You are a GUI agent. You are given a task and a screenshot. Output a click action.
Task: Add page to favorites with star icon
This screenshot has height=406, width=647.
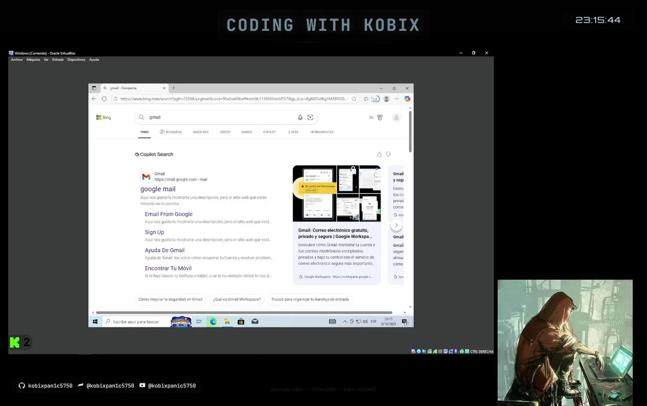click(x=354, y=99)
